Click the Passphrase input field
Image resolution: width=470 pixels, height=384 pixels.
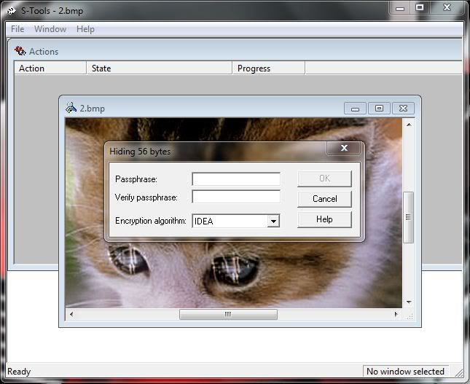coord(236,179)
